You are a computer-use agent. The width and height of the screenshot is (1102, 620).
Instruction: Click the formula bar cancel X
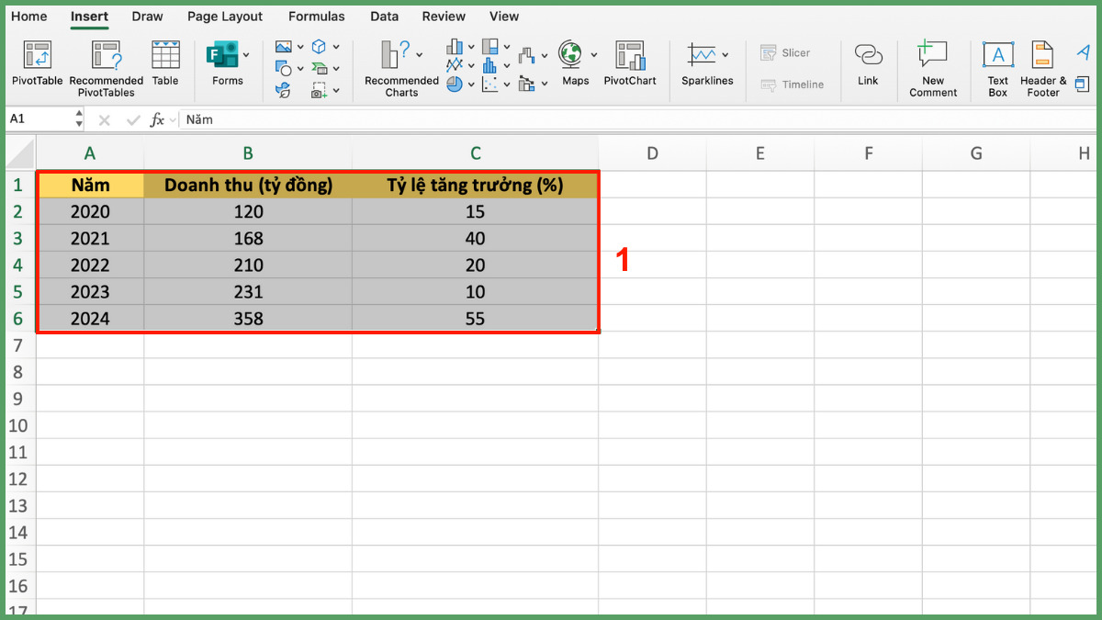tap(105, 120)
